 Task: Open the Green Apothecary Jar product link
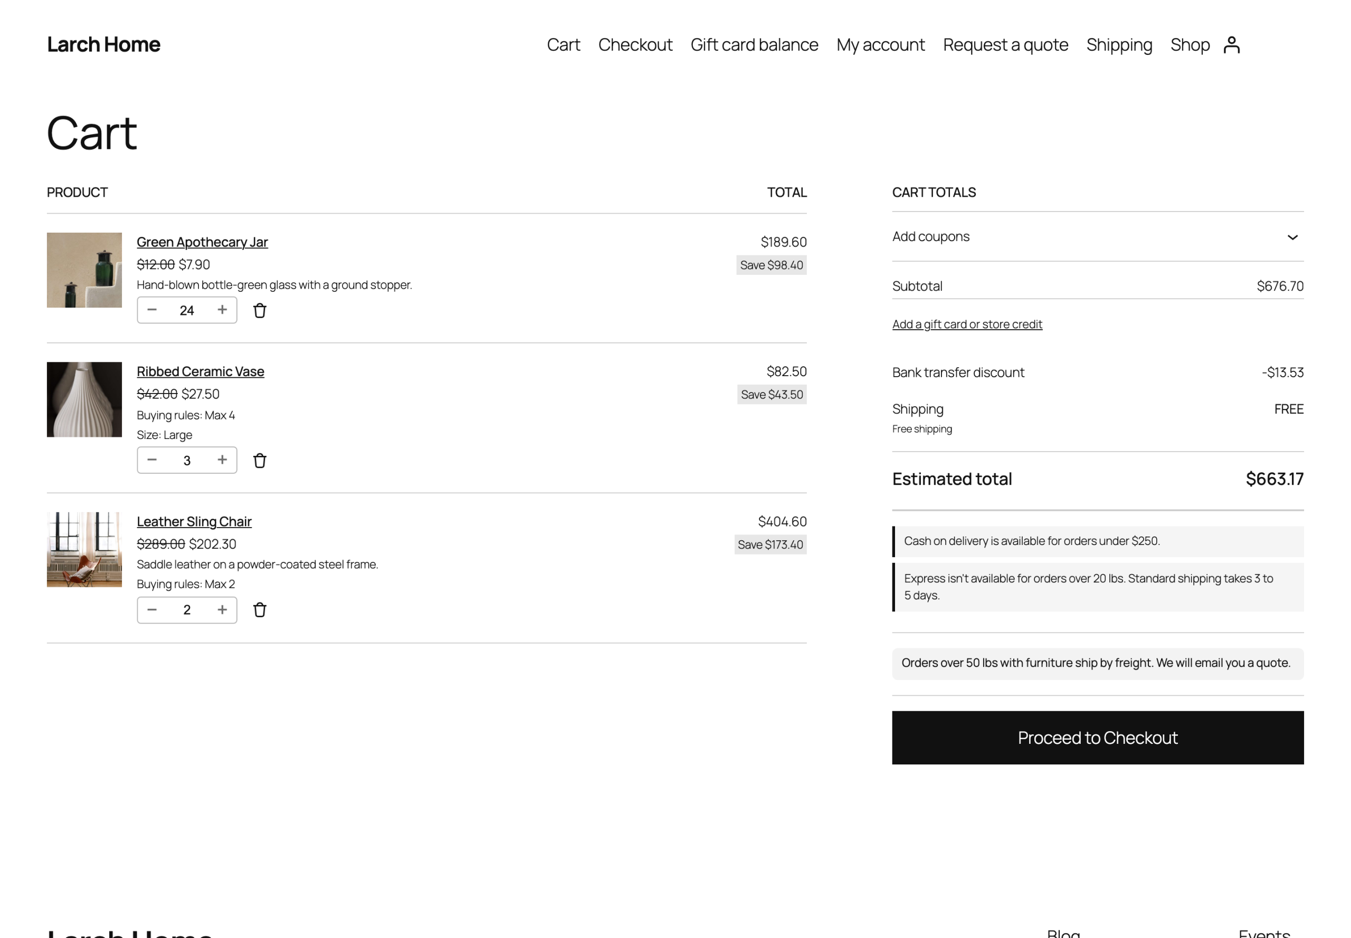pyautogui.click(x=202, y=242)
